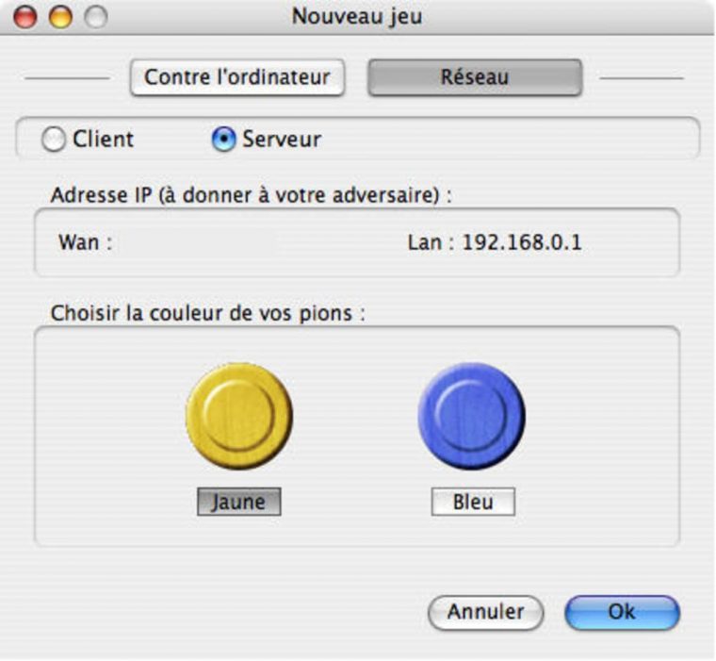
Task: Select the yellow pawn icon
Action: 239,416
